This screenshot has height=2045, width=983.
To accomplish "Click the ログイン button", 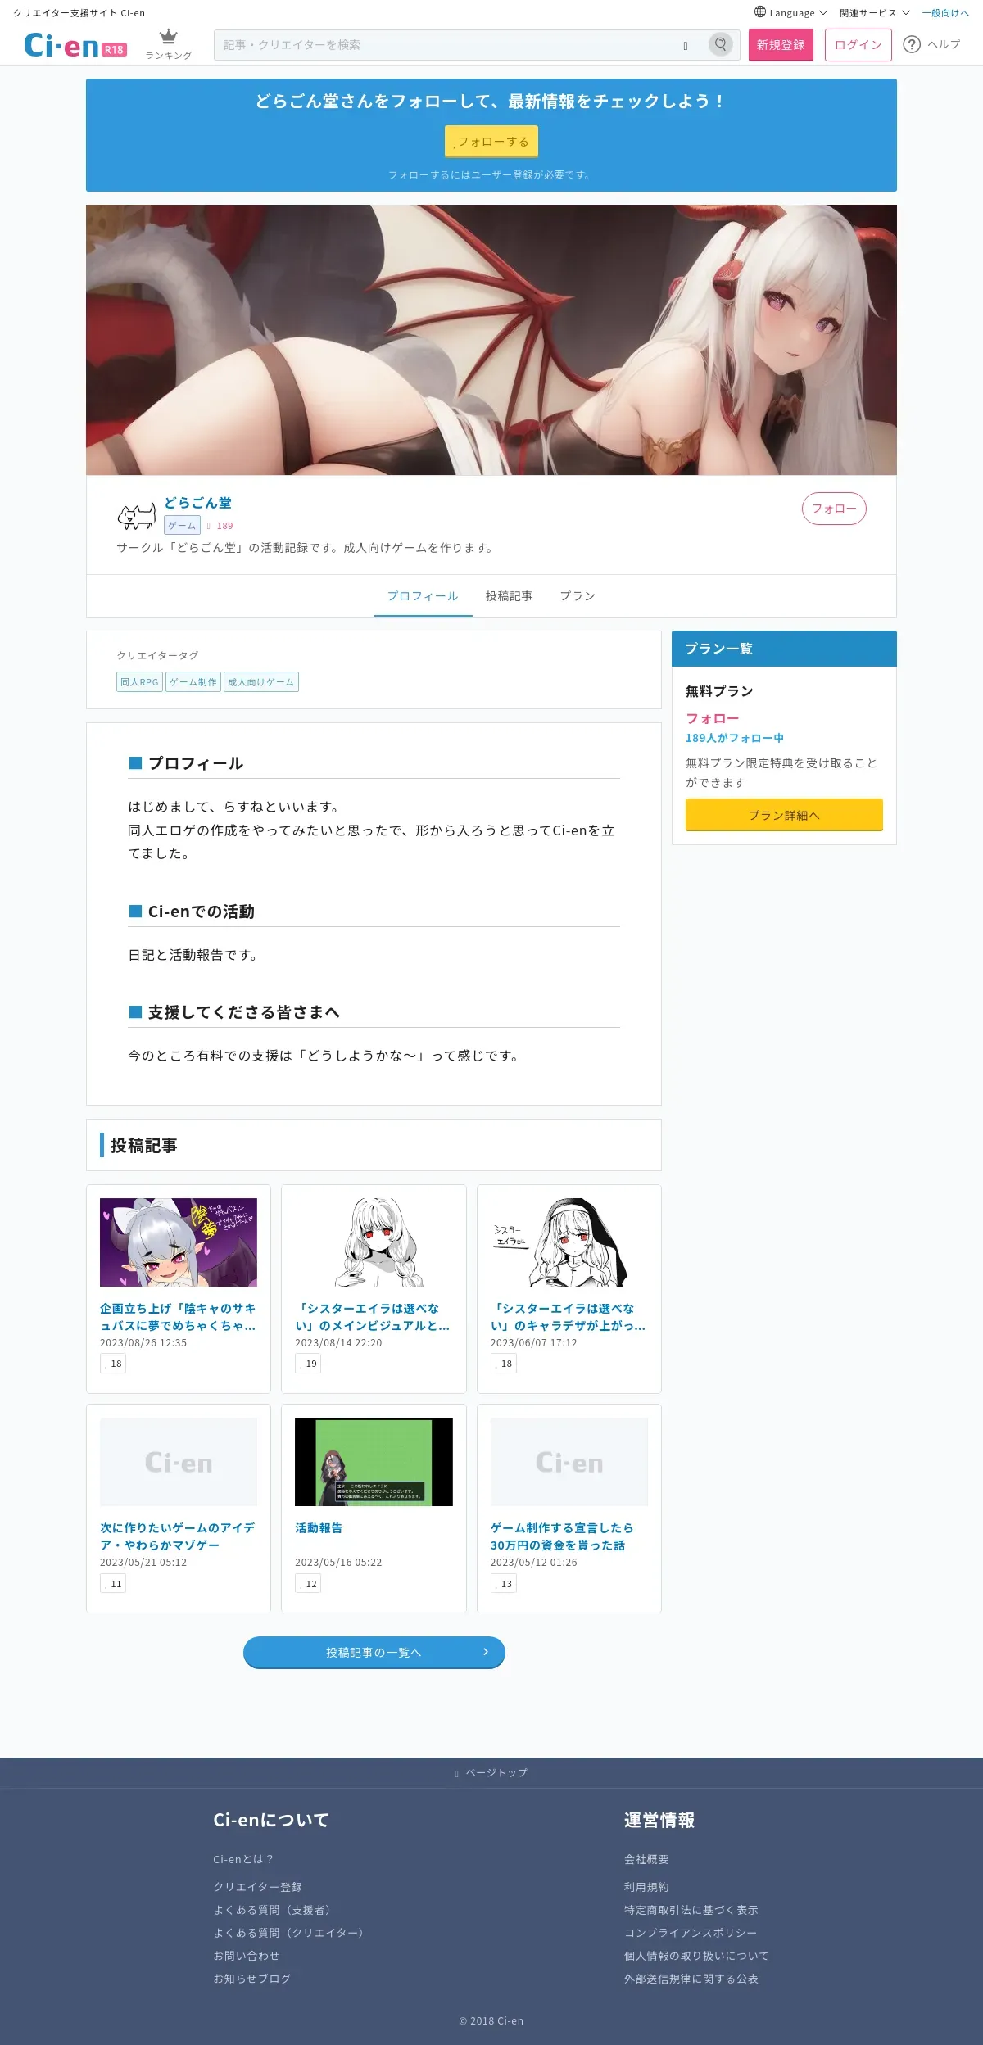I will coord(858,45).
